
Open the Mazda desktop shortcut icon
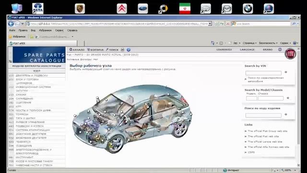(227, 9)
